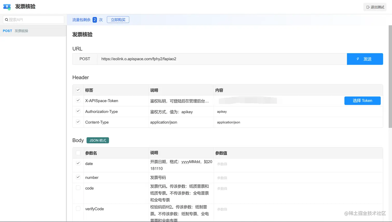Viewport: 392px width, 222px height.
Task: Uncheck the X-APISpace-Token header checkbox
Action: pyautogui.click(x=78, y=100)
